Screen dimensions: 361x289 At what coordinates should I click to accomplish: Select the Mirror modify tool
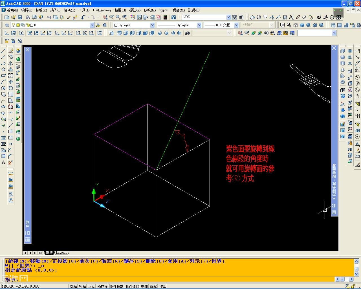[11, 63]
